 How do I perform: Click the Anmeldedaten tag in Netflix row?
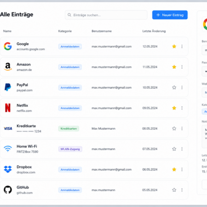coord(70,108)
